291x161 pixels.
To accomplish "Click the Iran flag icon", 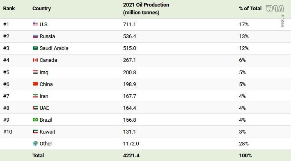I will pyautogui.click(x=35, y=96).
